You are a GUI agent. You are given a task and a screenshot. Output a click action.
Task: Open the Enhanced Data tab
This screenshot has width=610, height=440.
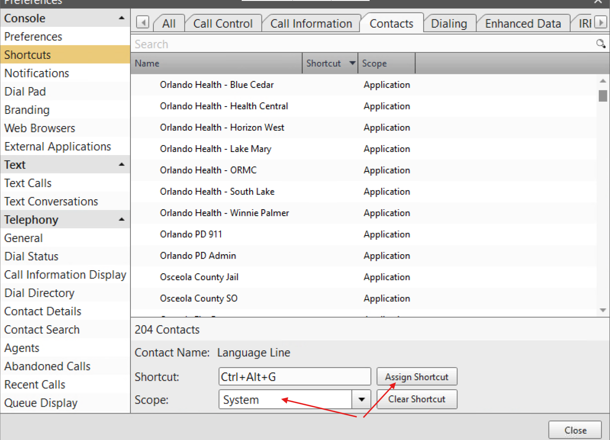[x=523, y=23]
